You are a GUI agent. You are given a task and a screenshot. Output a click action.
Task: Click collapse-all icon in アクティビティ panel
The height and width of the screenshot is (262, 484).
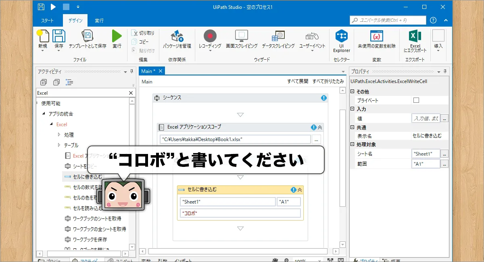[56, 82]
